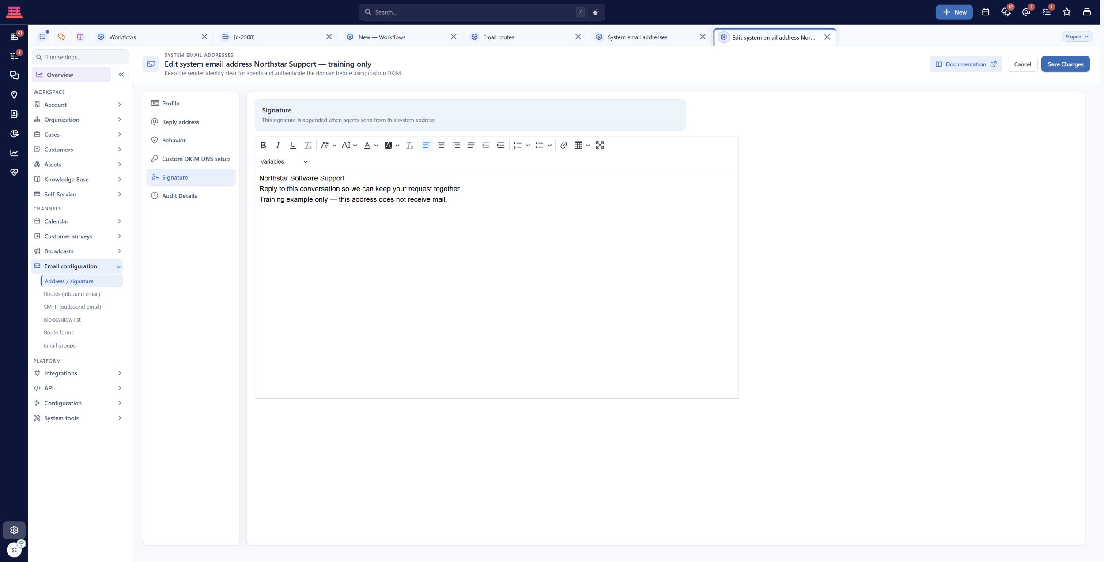Open the calendar icon in top bar
1104x562 pixels.
tap(986, 12)
